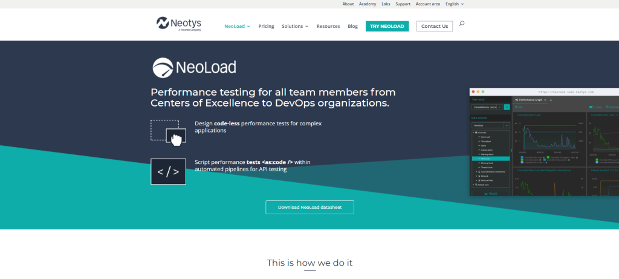Click the Add plus icon in product screenshot
619x279 pixels.
point(516,107)
